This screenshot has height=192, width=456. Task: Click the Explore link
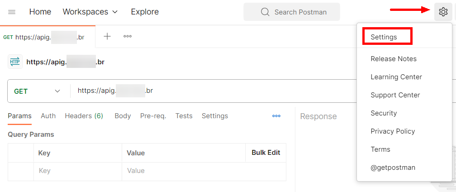144,12
